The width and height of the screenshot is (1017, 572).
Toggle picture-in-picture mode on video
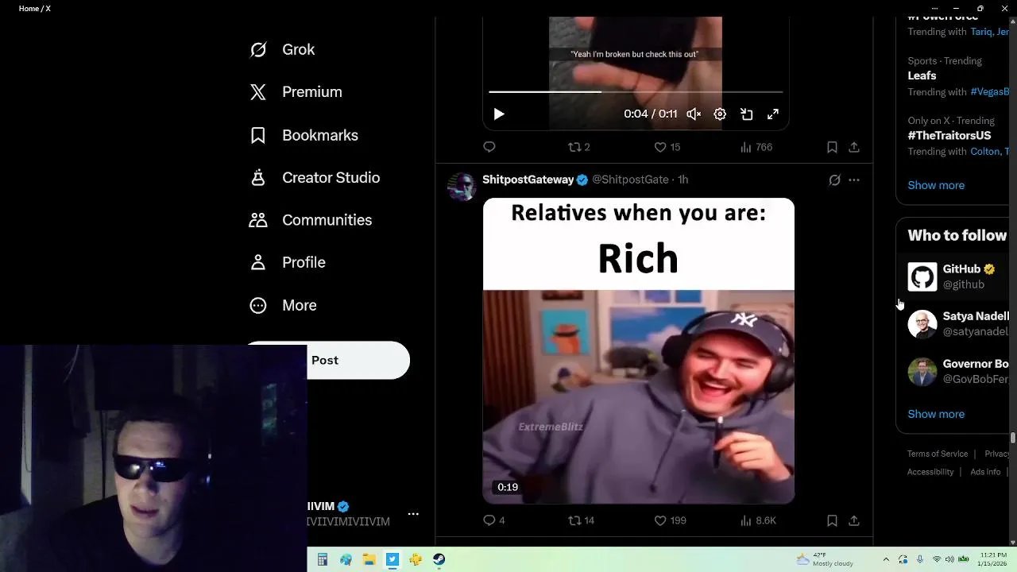[x=747, y=114]
